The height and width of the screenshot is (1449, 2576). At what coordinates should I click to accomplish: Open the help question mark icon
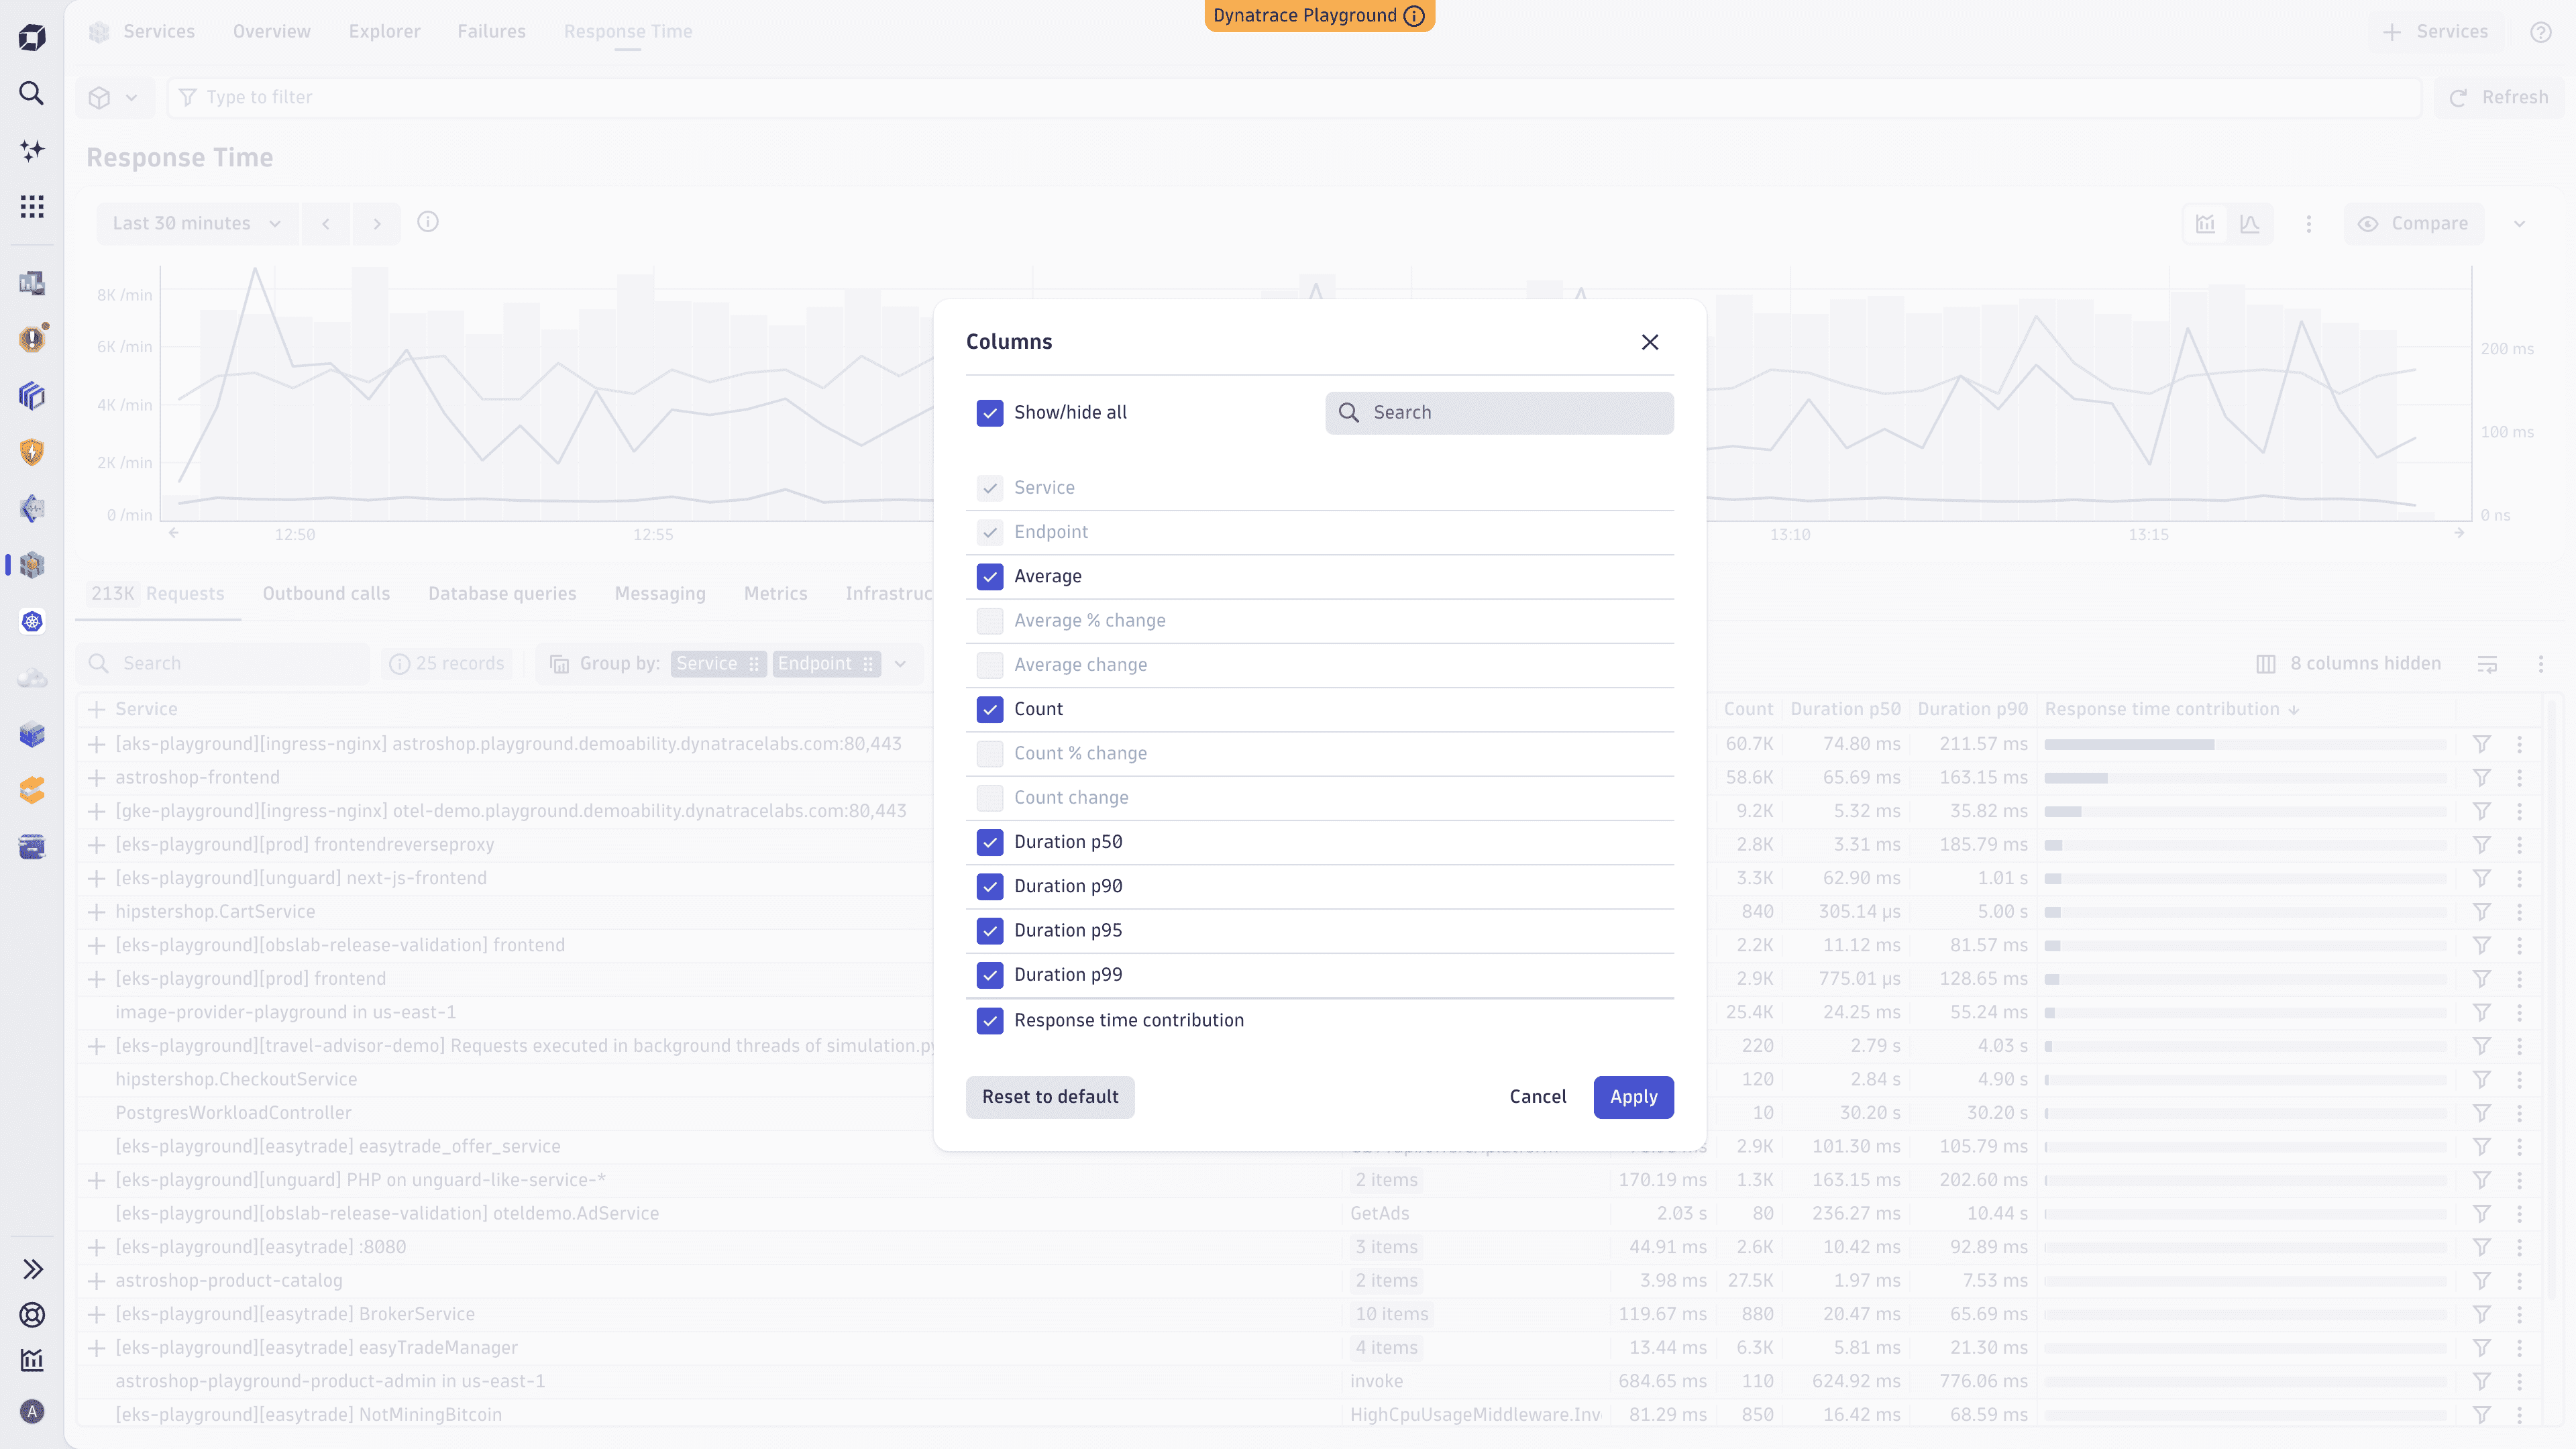[x=2540, y=32]
